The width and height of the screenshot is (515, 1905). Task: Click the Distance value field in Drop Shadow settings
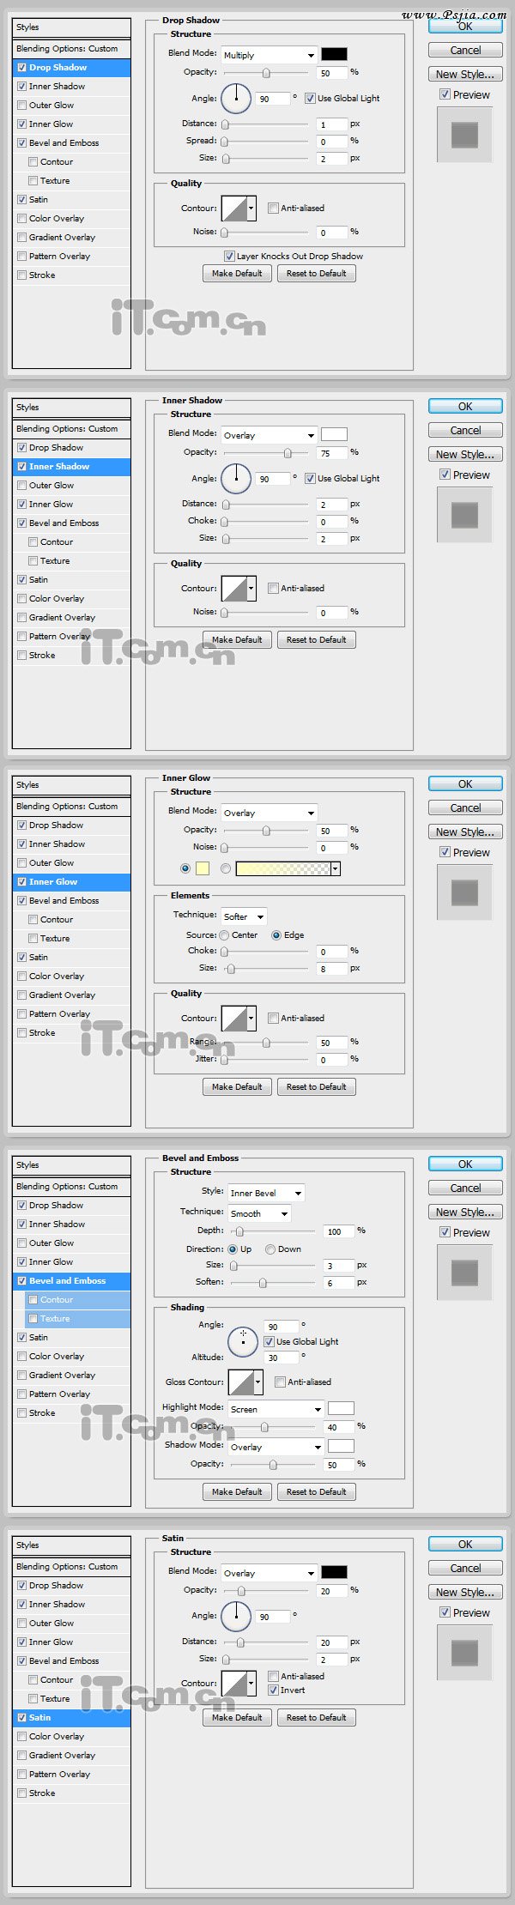coord(331,124)
